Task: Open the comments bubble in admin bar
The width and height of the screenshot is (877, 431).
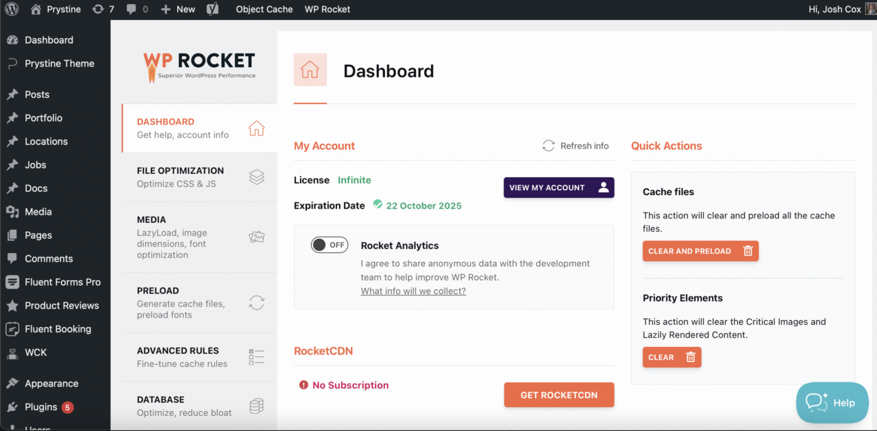Action: click(136, 10)
